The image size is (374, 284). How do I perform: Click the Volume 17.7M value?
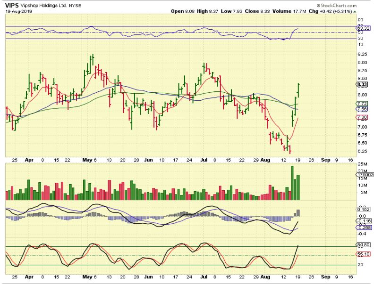click(289, 11)
